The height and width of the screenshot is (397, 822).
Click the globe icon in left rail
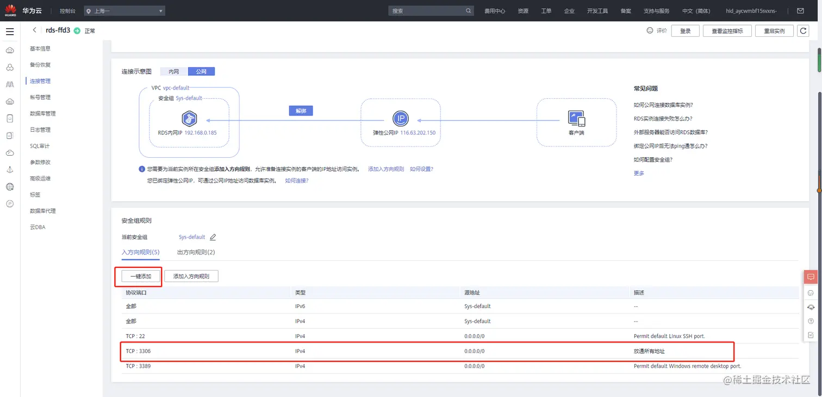click(x=10, y=187)
